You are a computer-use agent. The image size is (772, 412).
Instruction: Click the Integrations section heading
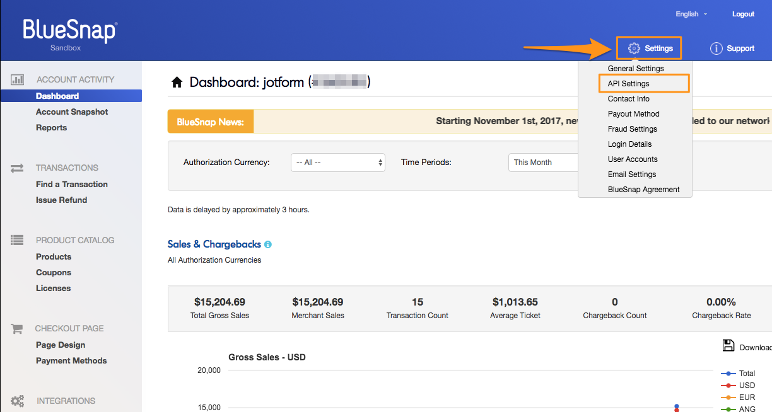[x=66, y=401]
